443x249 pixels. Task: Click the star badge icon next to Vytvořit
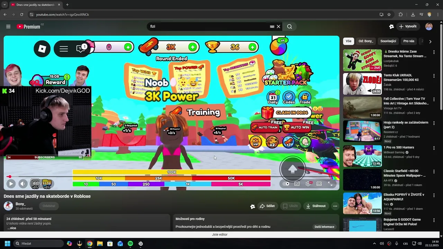391,27
